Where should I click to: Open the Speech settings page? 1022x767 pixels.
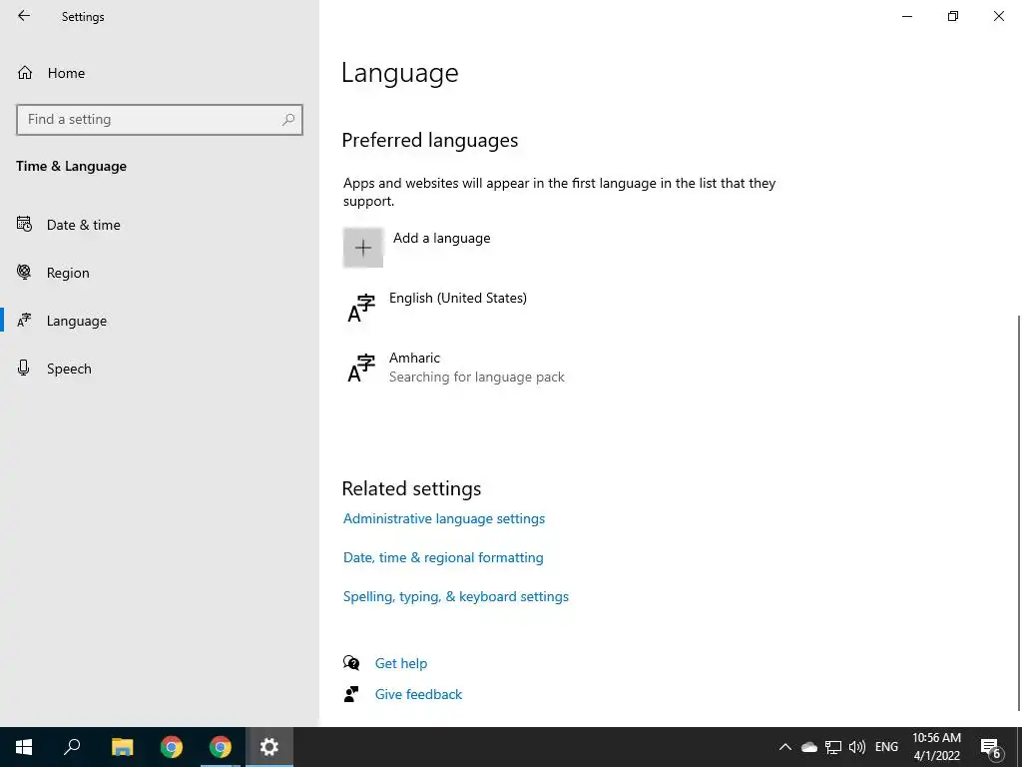pos(69,369)
